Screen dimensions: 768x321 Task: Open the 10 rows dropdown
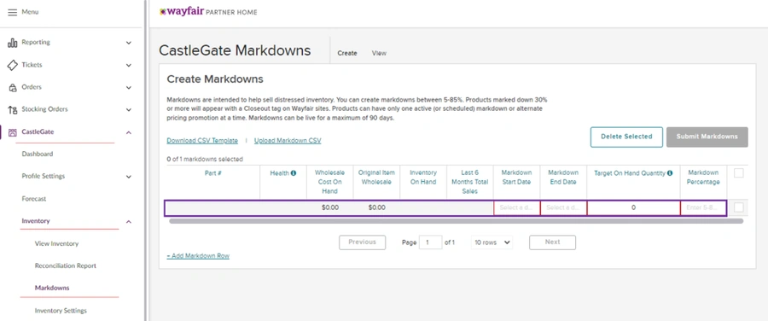[492, 242]
